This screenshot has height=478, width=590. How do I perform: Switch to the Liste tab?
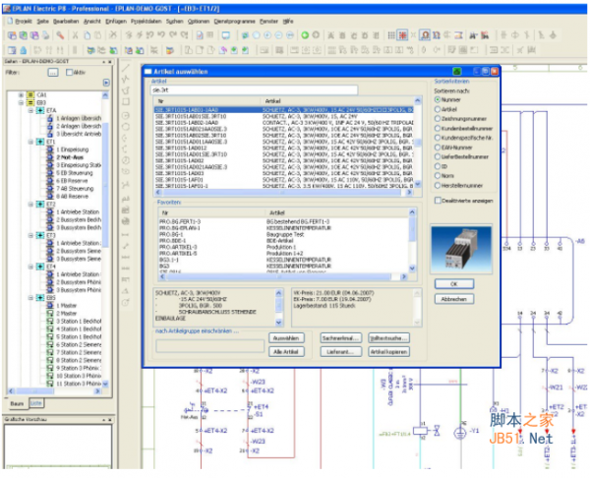(x=34, y=403)
